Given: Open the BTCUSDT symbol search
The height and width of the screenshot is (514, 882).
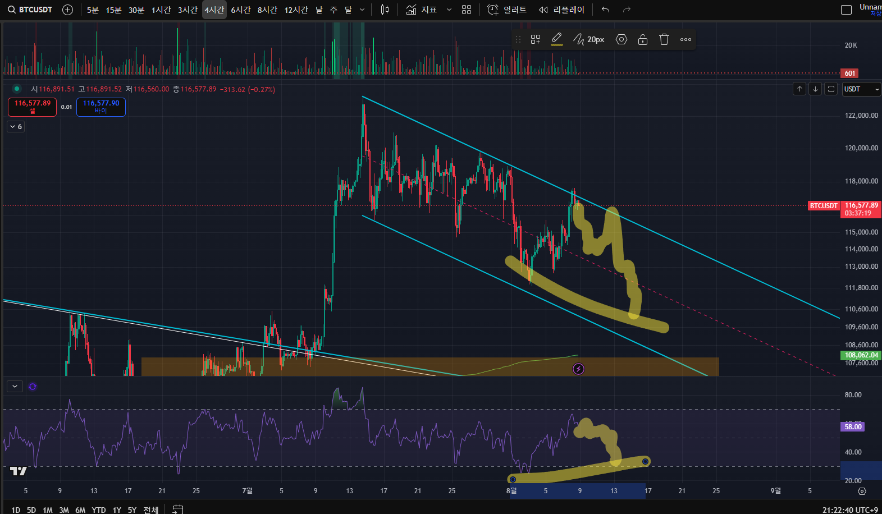Looking at the screenshot, I should click(30, 10).
